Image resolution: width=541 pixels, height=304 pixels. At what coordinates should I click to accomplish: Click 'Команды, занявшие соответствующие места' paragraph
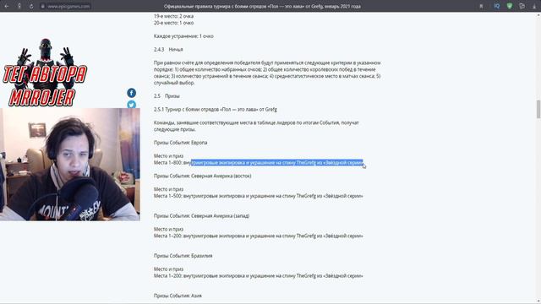[x=256, y=126]
